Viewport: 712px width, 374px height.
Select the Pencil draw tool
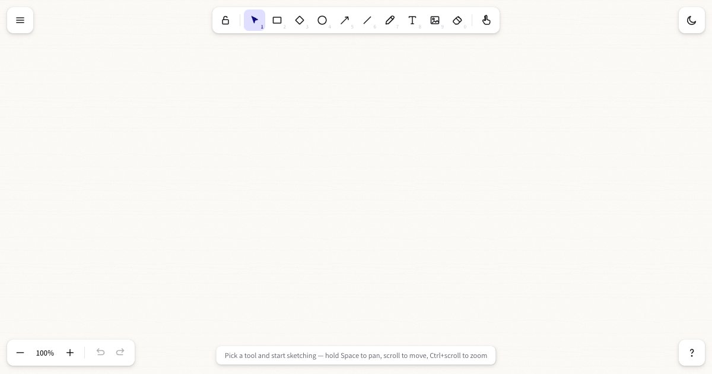click(x=390, y=20)
